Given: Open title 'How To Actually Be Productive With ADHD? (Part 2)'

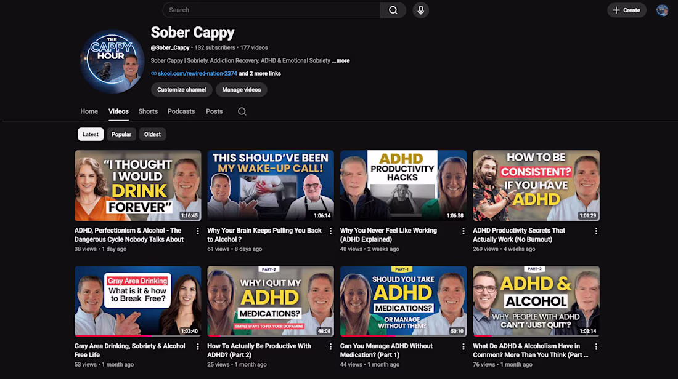Looking at the screenshot, I should (x=259, y=350).
